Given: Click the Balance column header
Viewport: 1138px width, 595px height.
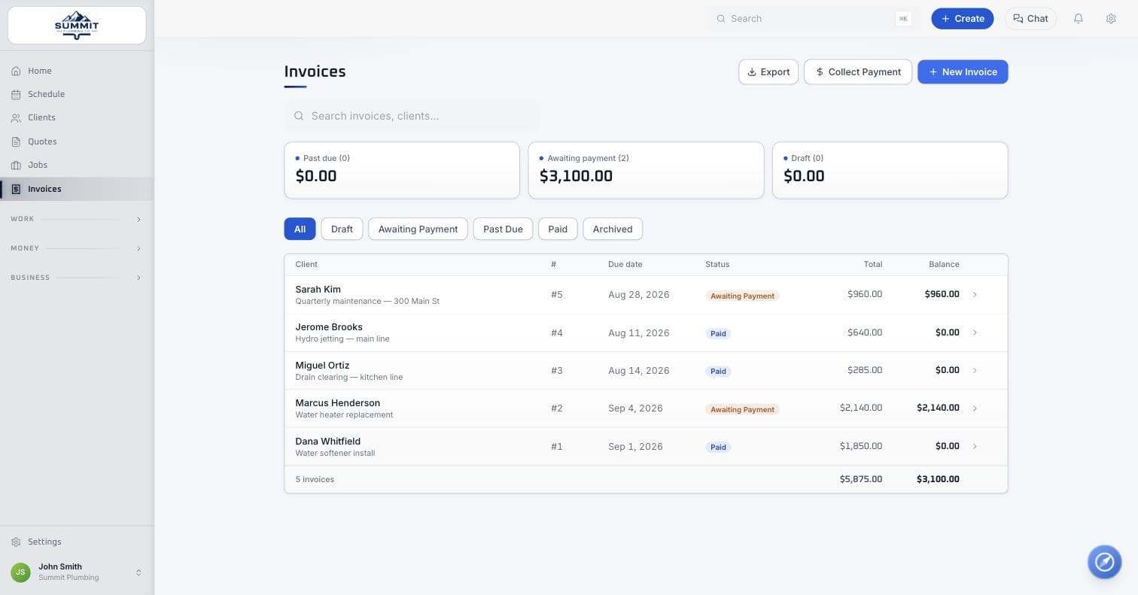Looking at the screenshot, I should 944,265.
